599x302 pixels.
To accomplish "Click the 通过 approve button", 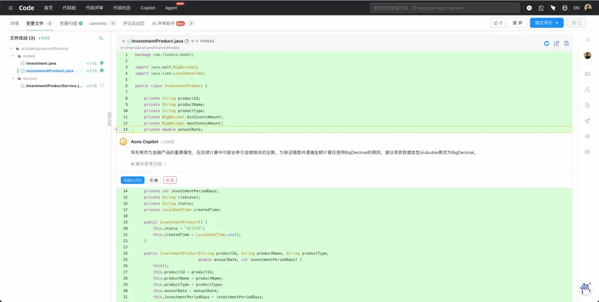I will (576, 23).
